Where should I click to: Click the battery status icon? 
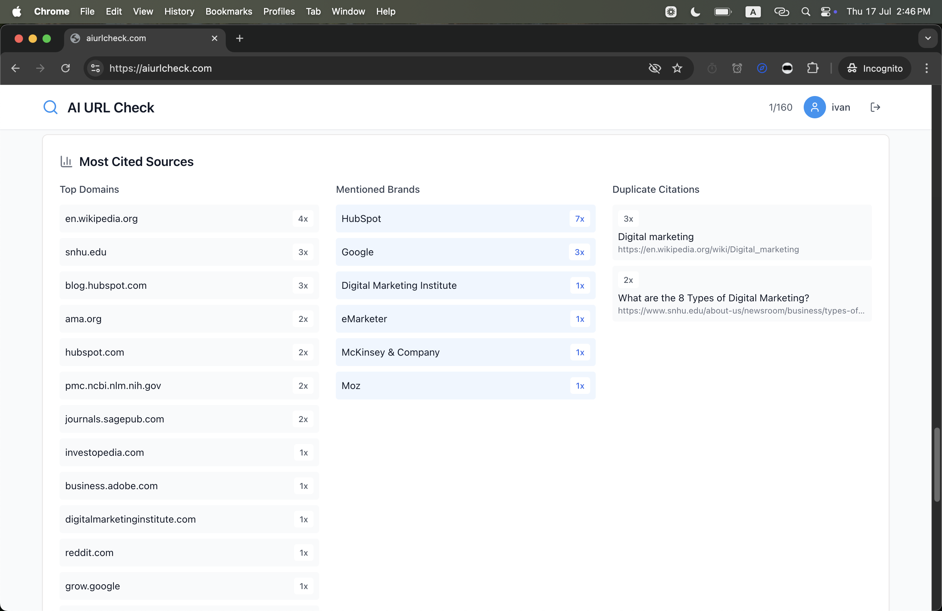[723, 11]
